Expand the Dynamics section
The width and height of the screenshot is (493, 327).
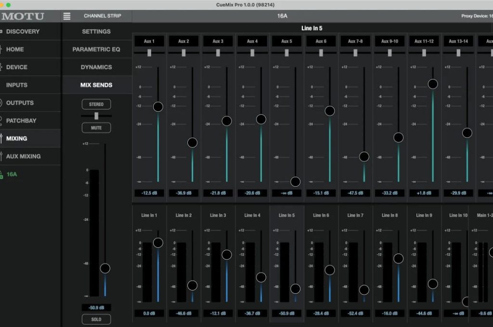pos(96,67)
